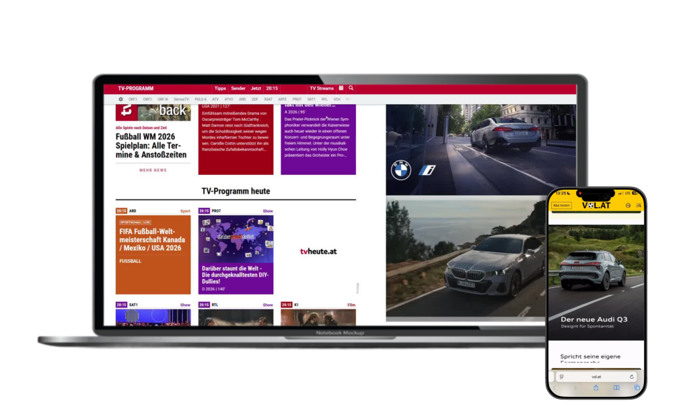Open the orange FIFA Fußball-Weltmeisterschaft card
The width and height of the screenshot is (689, 413).
(x=153, y=254)
